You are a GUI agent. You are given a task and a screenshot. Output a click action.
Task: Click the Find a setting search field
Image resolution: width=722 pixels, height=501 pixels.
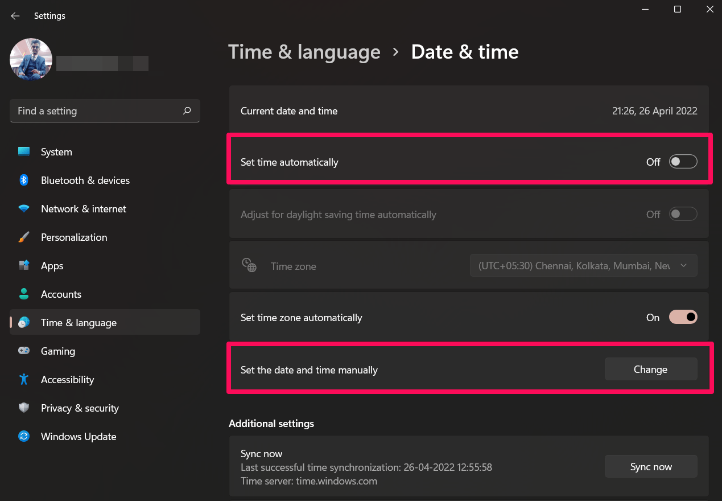(x=97, y=111)
